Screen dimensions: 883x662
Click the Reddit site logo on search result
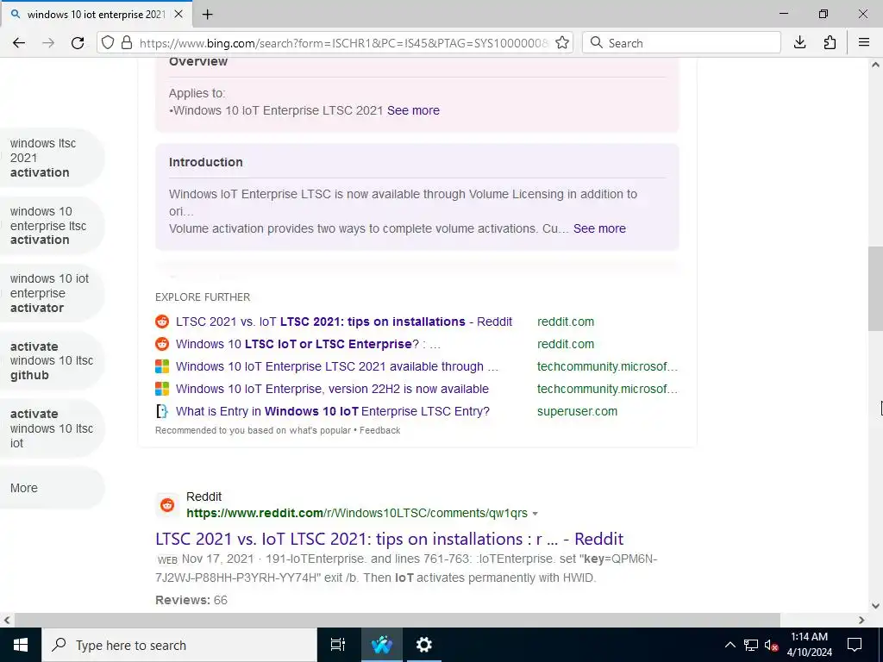[x=167, y=505]
